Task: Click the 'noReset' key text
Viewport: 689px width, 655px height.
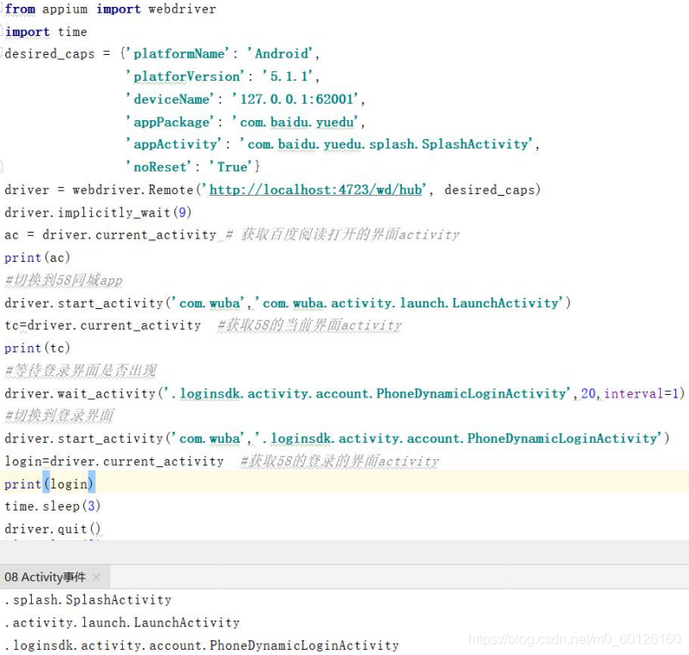Action: coord(160,167)
